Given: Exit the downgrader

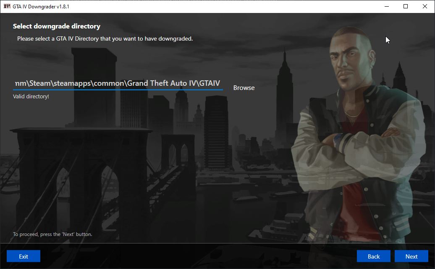Looking at the screenshot, I should click(24, 256).
